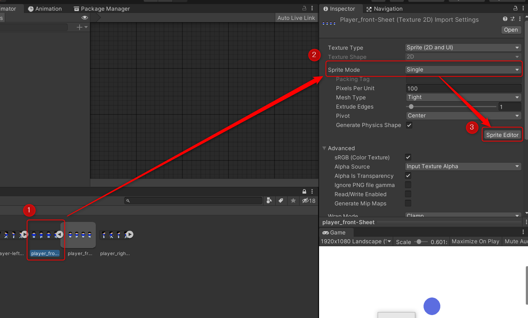This screenshot has height=318, width=528.
Task: Toggle the Generate Physics Shape checkbox
Action: coord(409,125)
